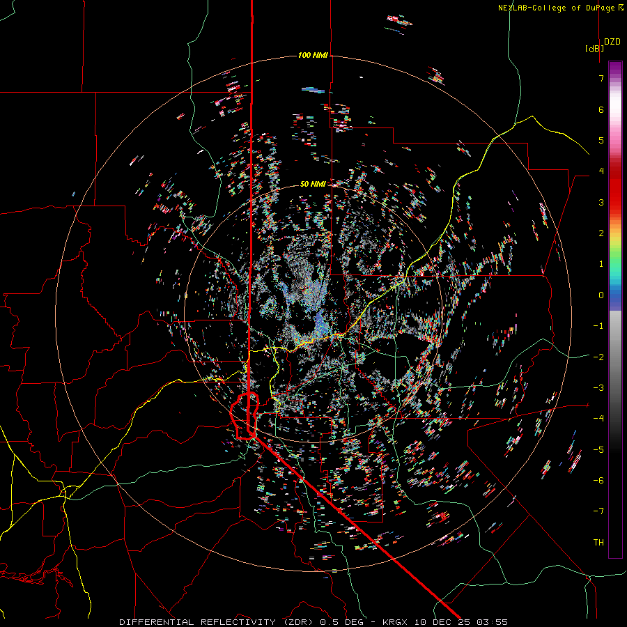Viewport: 627px width, 627px height.
Task: Click the 1 dB value on scale
Action: pyautogui.click(x=601, y=264)
